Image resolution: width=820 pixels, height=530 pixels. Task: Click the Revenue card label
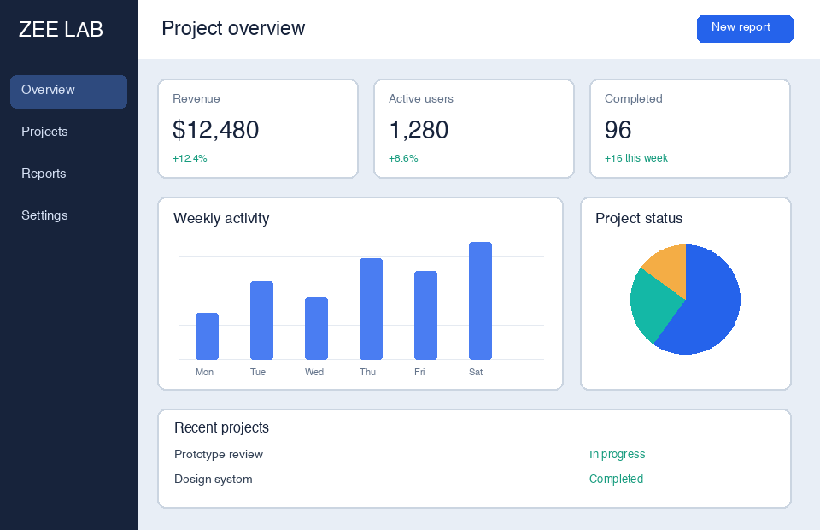(x=196, y=99)
